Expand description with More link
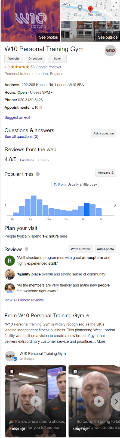The width and height of the screenshot is (120, 438). pyautogui.click(x=101, y=341)
